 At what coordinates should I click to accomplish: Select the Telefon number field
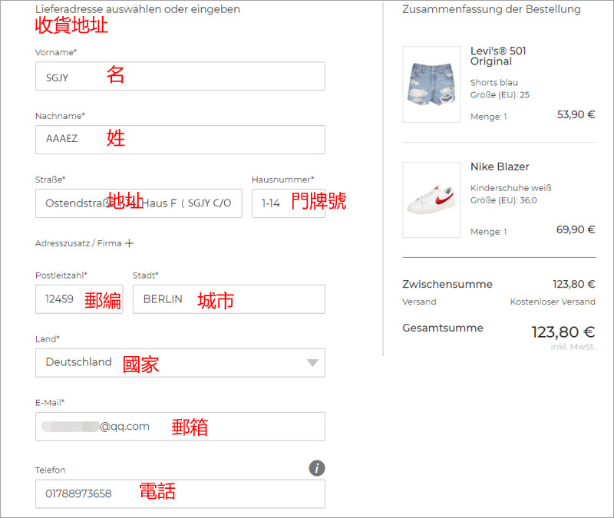point(180,493)
